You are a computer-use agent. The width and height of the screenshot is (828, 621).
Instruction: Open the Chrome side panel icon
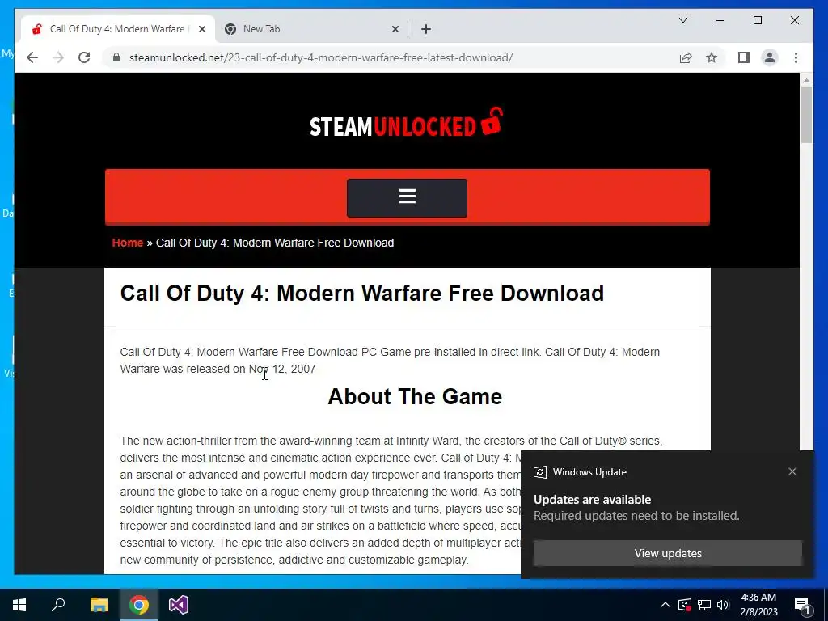744,57
